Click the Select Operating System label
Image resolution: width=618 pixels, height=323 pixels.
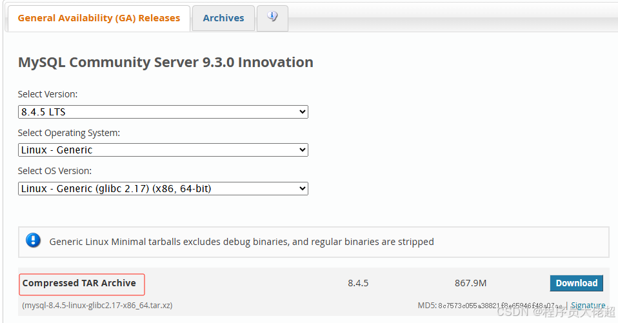(x=69, y=133)
